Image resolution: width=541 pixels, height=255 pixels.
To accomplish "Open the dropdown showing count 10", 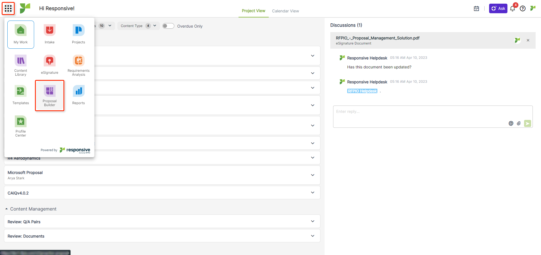I will click(105, 26).
